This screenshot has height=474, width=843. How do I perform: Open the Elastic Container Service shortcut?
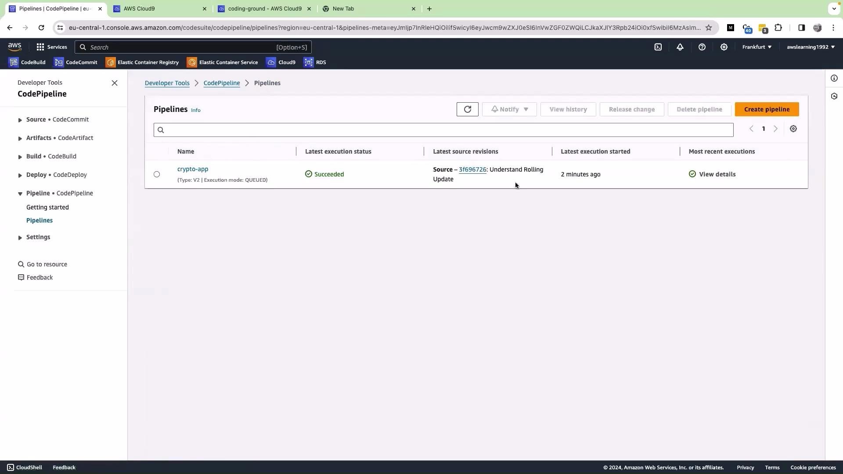pyautogui.click(x=223, y=62)
